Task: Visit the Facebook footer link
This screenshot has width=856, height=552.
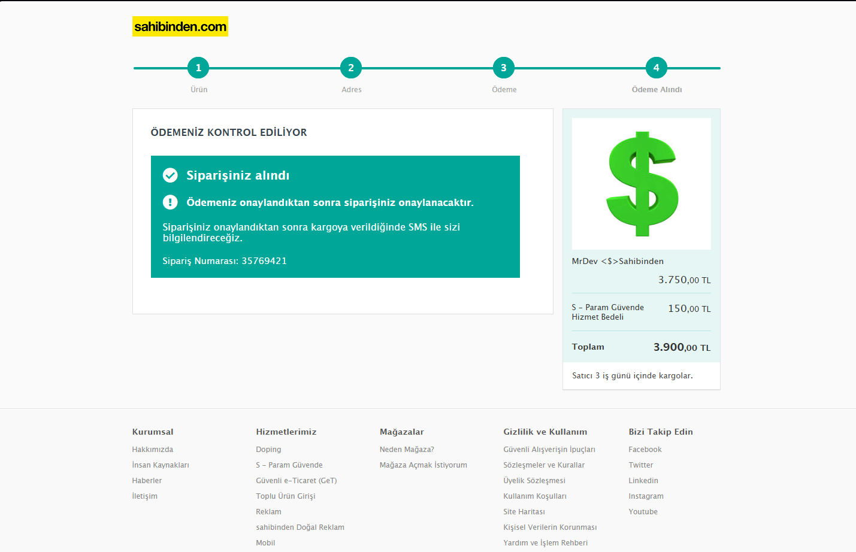Action: (645, 450)
